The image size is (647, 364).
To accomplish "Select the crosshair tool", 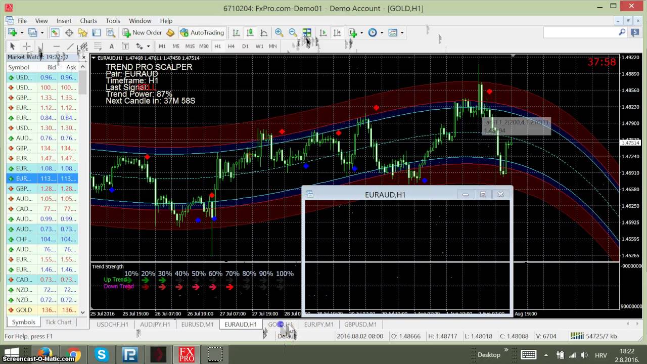I will pyautogui.click(x=26, y=46).
